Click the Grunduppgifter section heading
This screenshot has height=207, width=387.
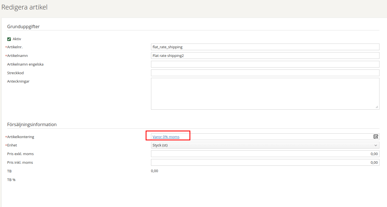(23, 27)
